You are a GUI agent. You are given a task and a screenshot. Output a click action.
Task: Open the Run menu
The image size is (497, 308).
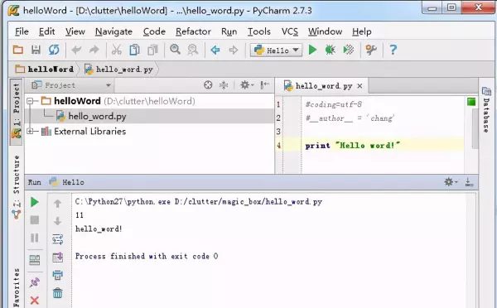pyautogui.click(x=229, y=31)
